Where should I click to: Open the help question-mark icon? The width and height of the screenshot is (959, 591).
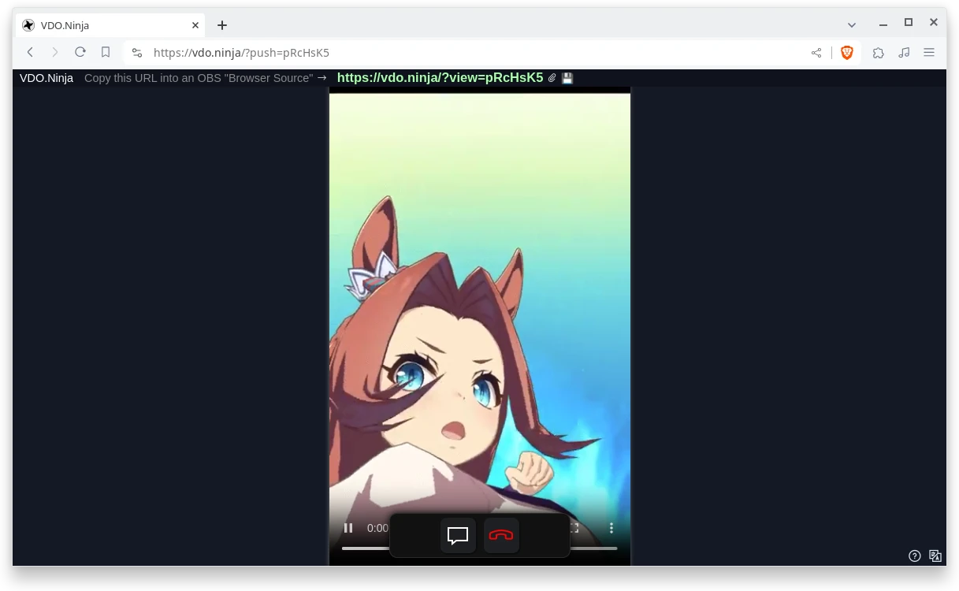[915, 556]
